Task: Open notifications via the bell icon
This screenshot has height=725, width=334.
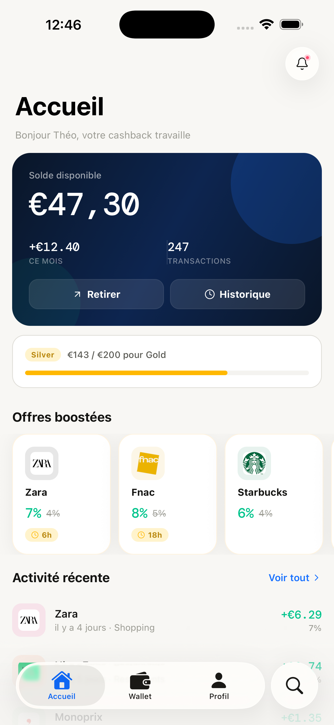Action: point(302,64)
